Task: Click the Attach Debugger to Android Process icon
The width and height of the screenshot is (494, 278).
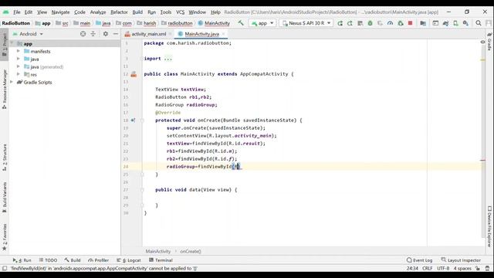Action: 401,23
